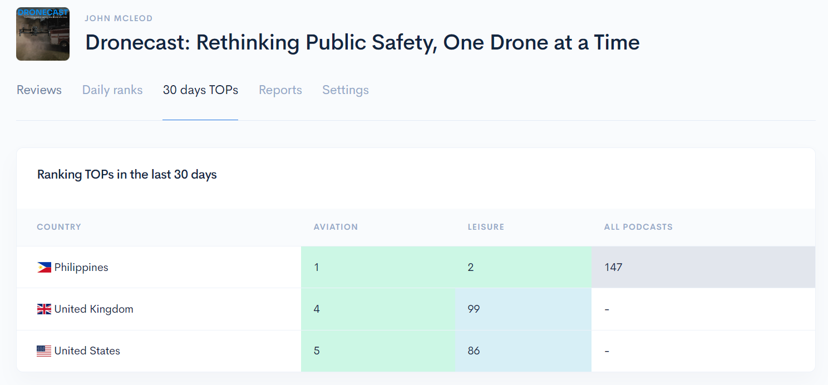Click the United States flag icon
The height and width of the screenshot is (385, 828).
click(44, 351)
